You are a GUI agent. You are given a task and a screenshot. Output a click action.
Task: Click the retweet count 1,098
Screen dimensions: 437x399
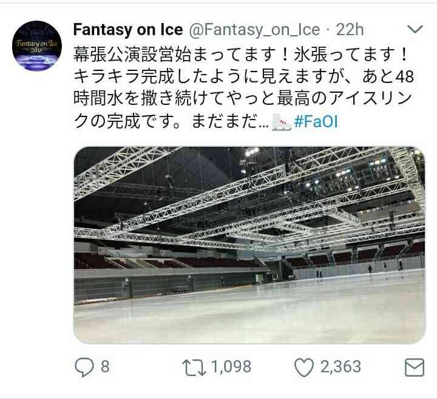(231, 367)
